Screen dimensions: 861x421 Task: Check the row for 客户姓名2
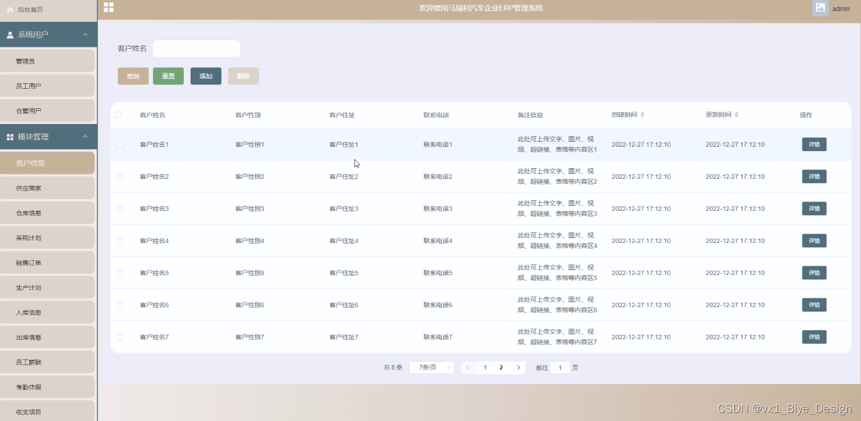[x=120, y=176]
